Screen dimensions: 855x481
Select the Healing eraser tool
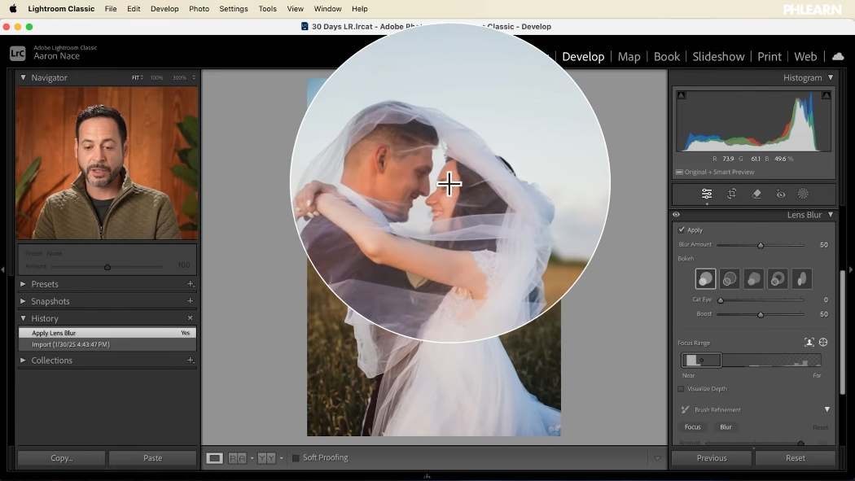(x=756, y=194)
